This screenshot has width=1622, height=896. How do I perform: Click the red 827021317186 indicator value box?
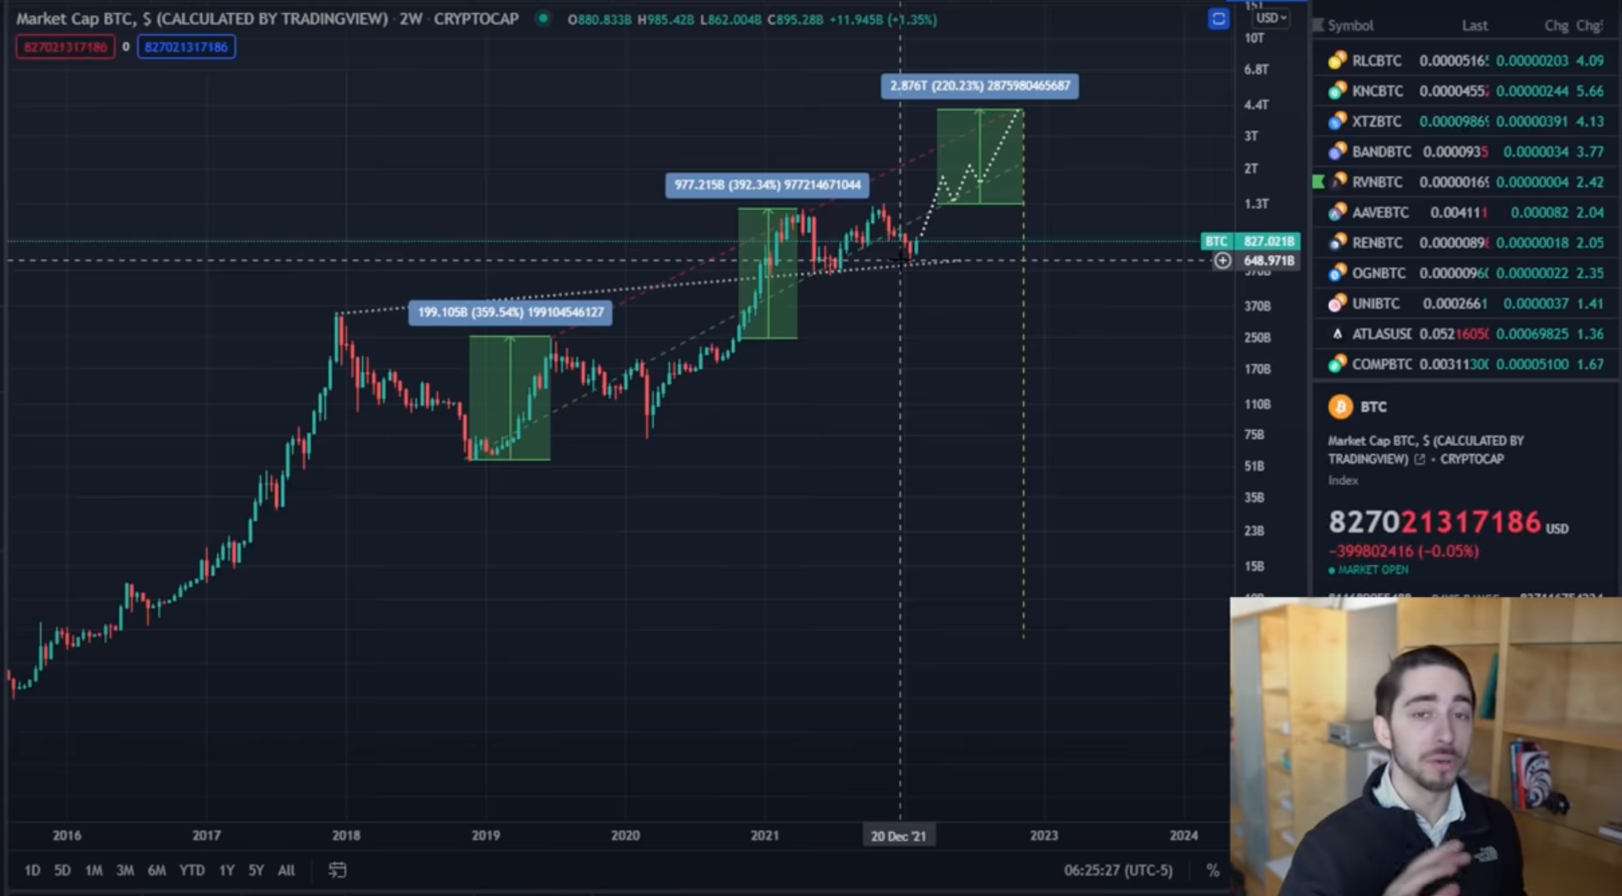point(66,46)
